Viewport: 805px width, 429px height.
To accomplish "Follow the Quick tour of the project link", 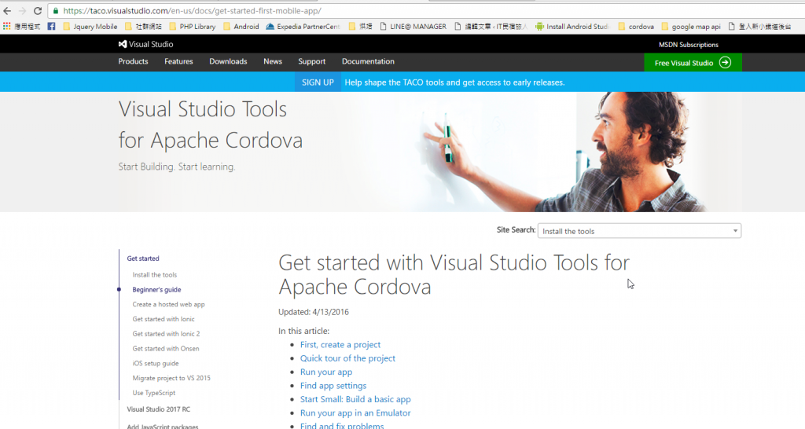I will click(347, 358).
